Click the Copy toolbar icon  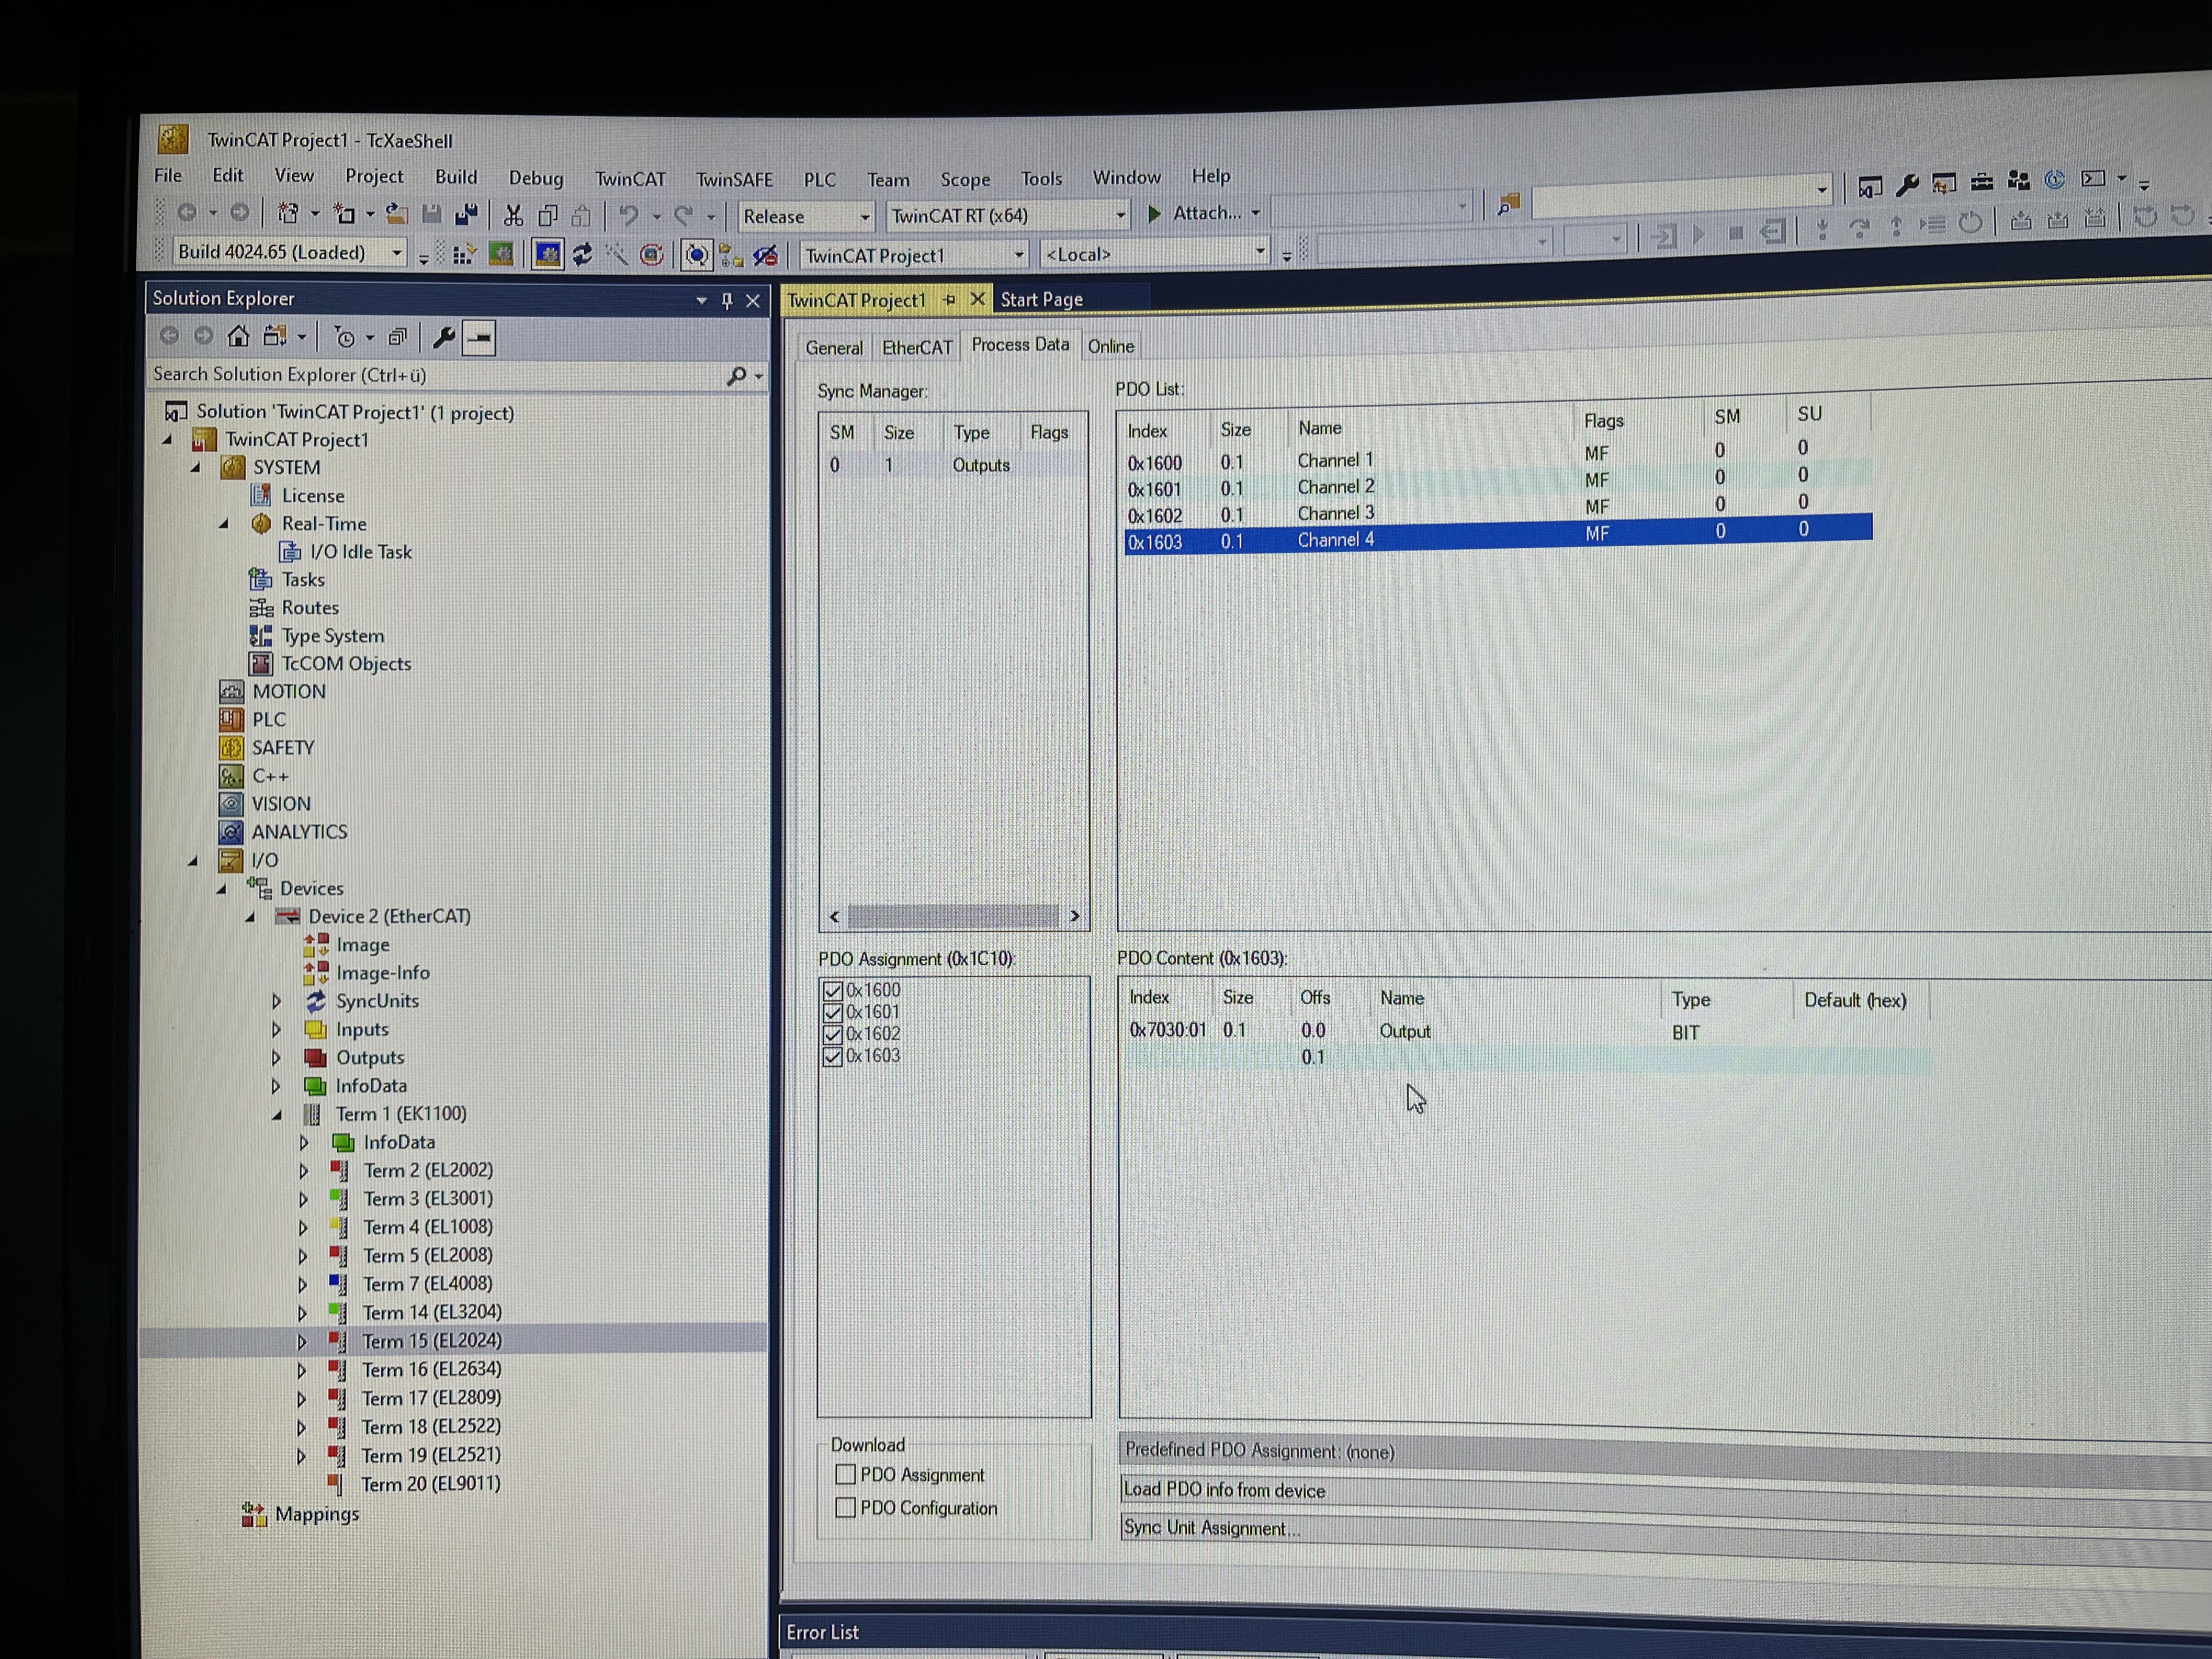(x=547, y=215)
